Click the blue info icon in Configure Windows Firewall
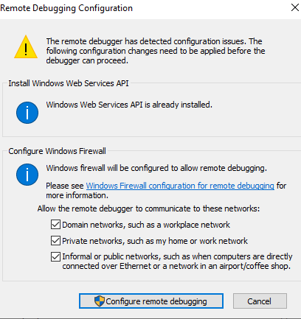The width and height of the screenshot is (301, 319). tap(27, 175)
